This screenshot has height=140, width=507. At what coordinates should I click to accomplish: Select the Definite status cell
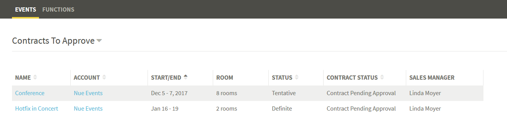(x=282, y=109)
